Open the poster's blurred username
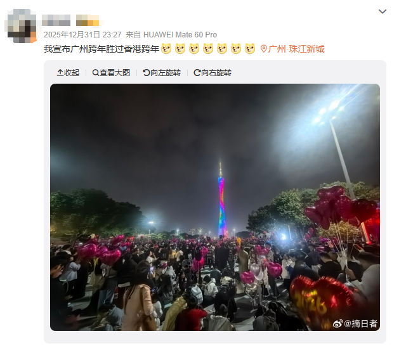 56,20
